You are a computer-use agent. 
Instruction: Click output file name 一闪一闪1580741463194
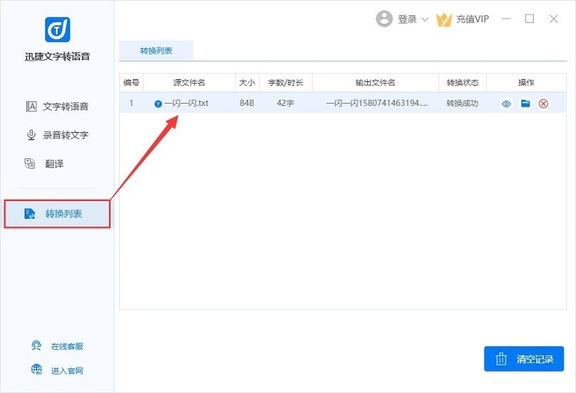pyautogui.click(x=376, y=103)
